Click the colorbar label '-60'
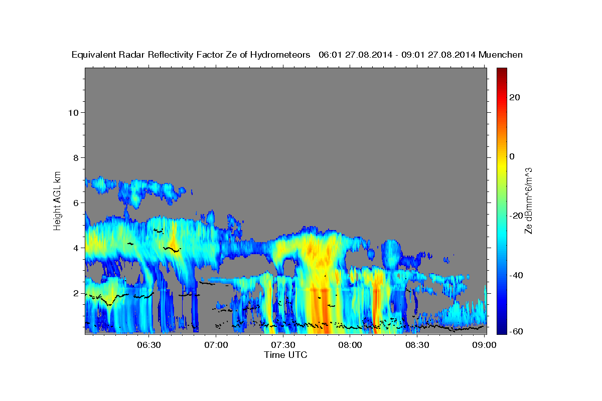This screenshot has height=401, width=602. [516, 331]
